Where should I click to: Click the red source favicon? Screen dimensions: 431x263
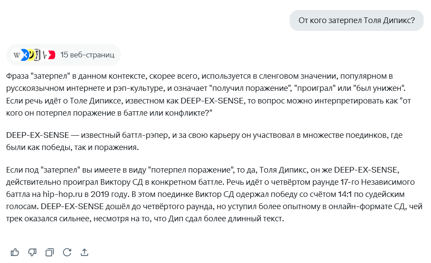(x=51, y=55)
